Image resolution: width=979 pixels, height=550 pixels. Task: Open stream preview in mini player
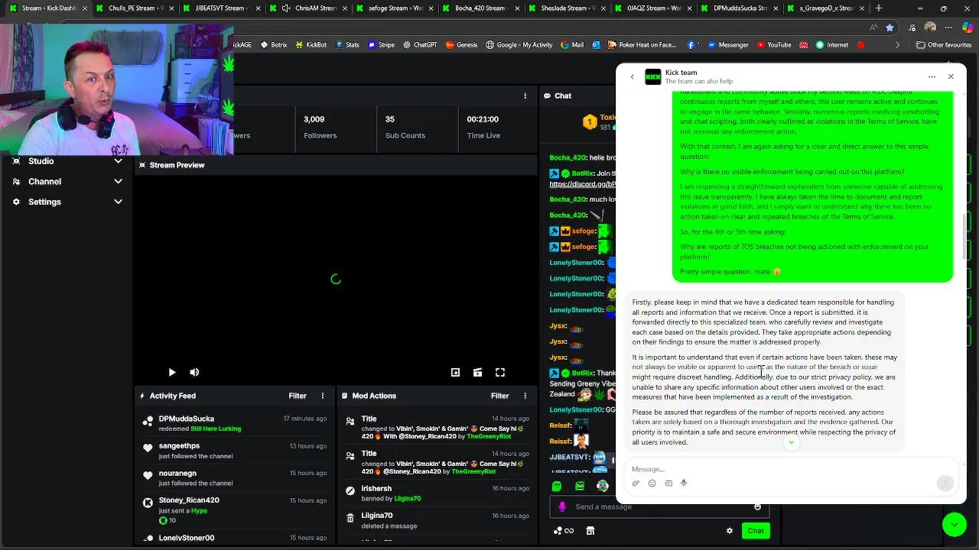click(x=455, y=372)
